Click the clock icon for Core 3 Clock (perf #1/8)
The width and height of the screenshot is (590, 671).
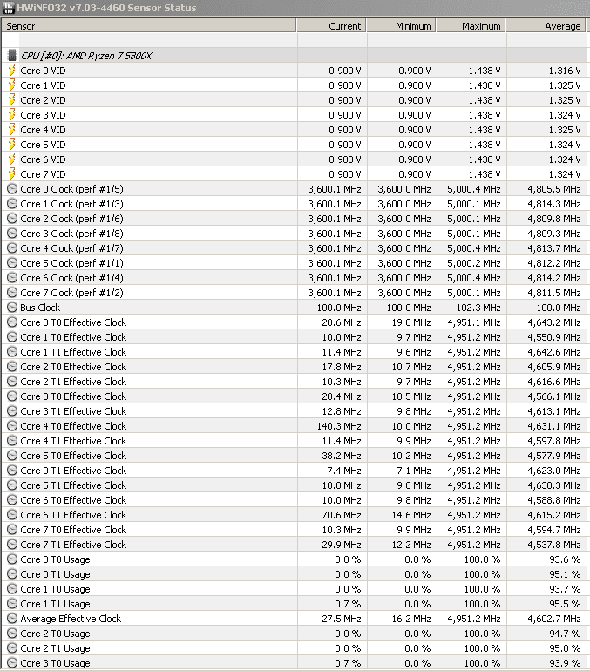tap(12, 234)
